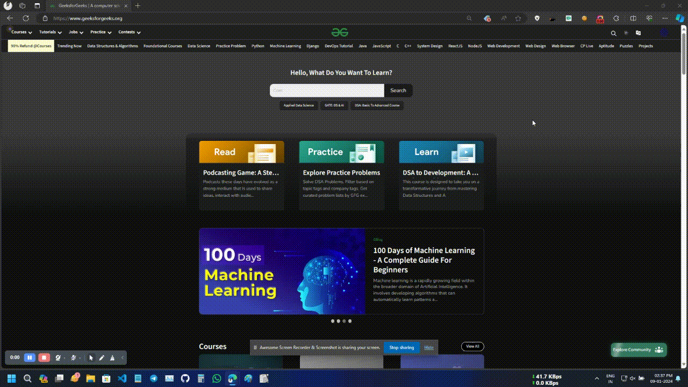Expand the Jobs dropdown menu
This screenshot has height=387, width=688.
coord(76,32)
